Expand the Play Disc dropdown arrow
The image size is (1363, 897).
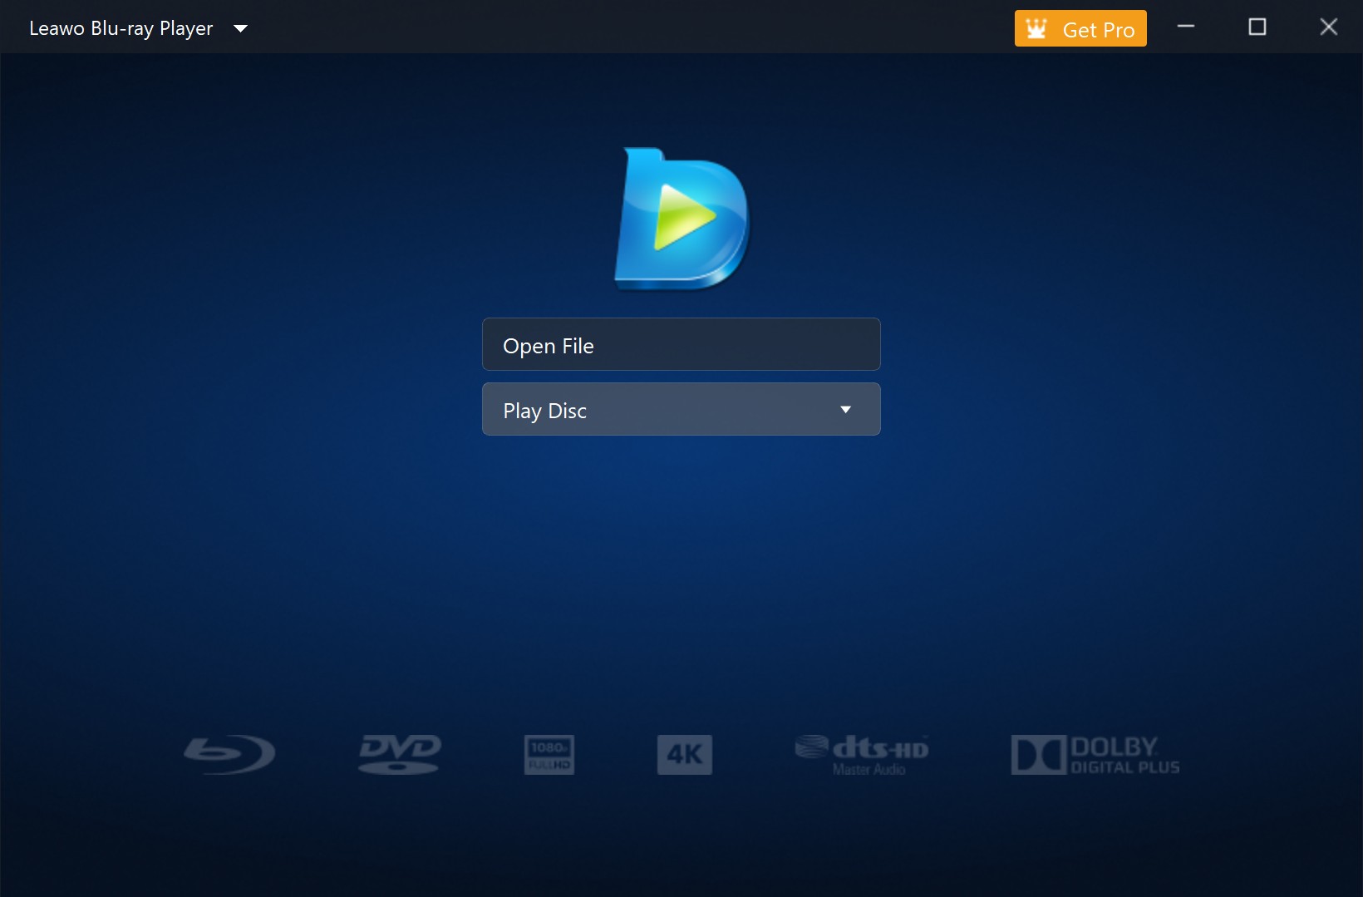pos(845,409)
